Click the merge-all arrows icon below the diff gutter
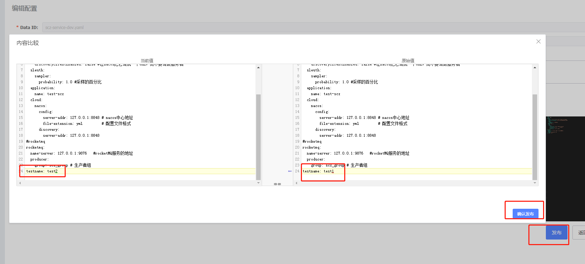Viewport: 585px width, 264px height. tap(277, 184)
